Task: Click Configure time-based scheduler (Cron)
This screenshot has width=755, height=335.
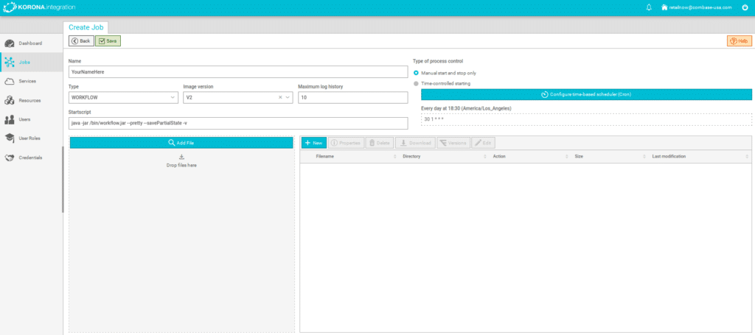Action: (x=586, y=95)
